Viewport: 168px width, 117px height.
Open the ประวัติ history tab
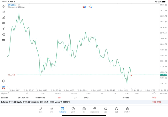point(73,110)
